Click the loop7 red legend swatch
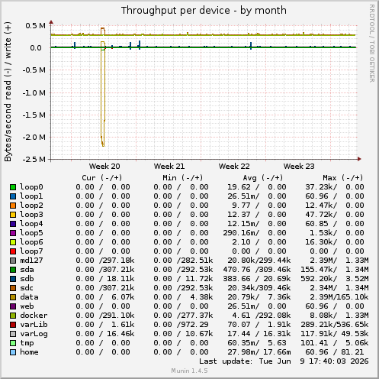The height and width of the screenshot is (379, 379). (x=13, y=251)
